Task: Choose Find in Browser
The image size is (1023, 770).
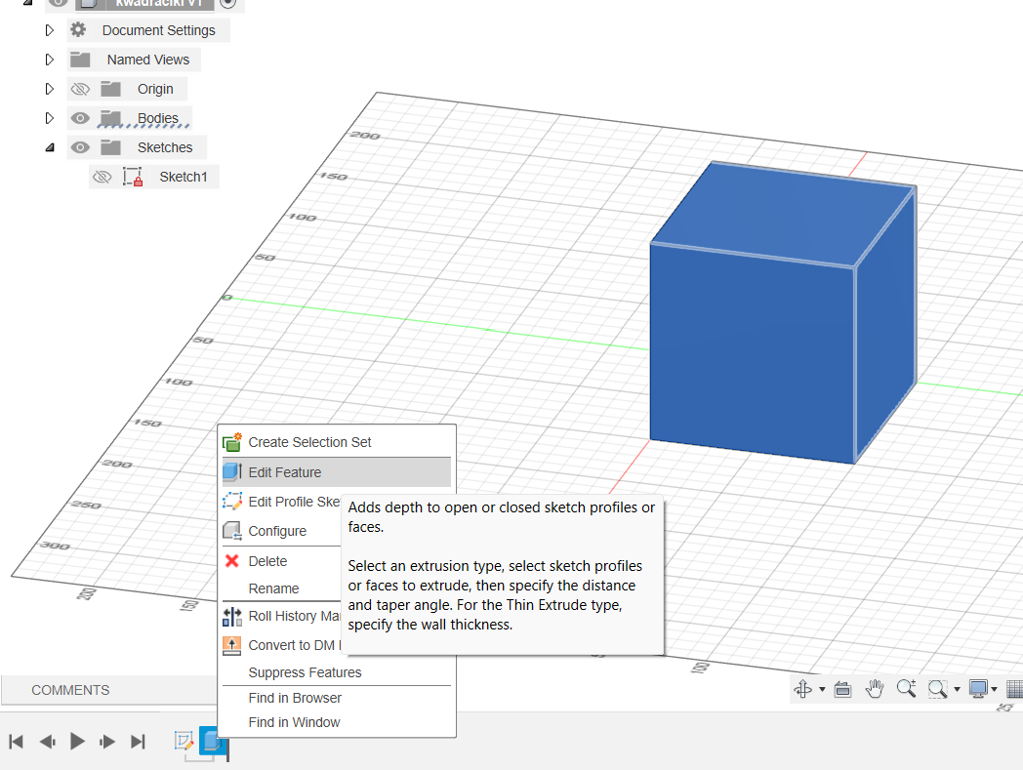Action: (x=337, y=698)
